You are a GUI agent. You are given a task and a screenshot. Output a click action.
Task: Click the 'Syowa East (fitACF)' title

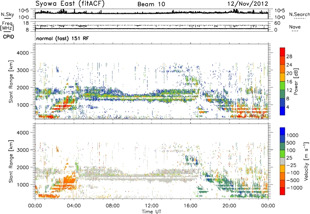coord(70,4)
